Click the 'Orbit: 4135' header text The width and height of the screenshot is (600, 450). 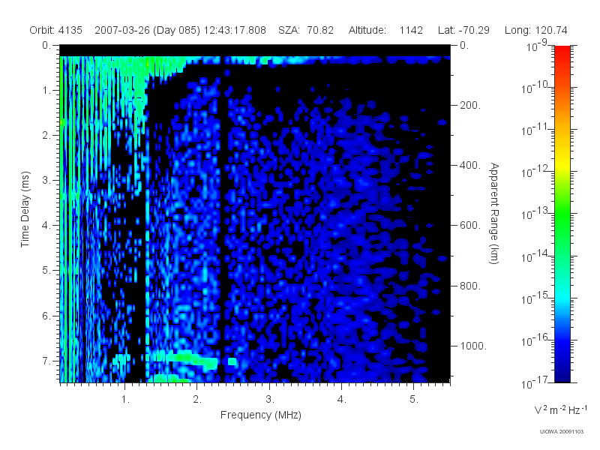[x=55, y=30]
